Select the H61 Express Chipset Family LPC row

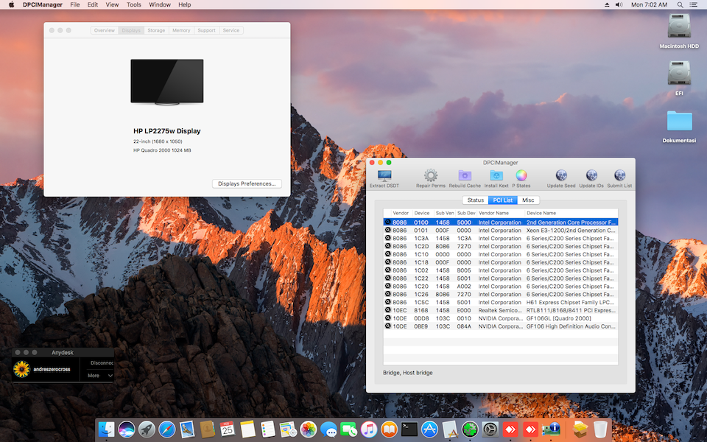coord(501,302)
